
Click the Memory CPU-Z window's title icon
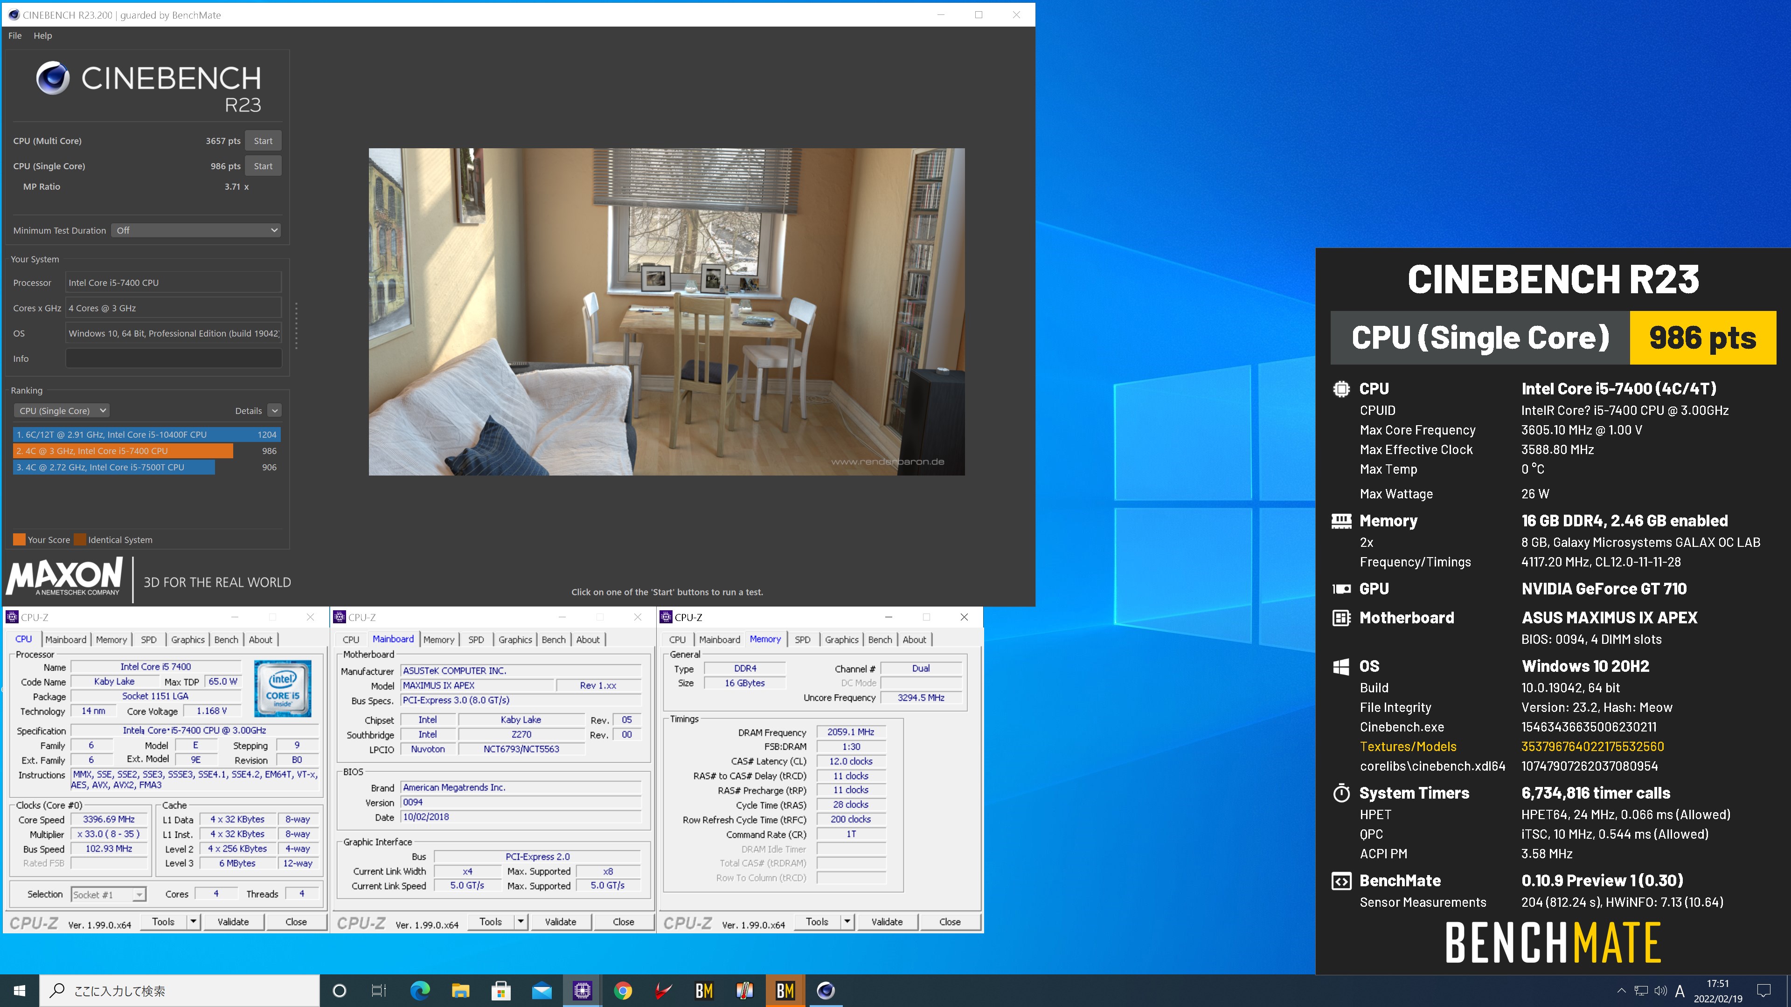666,617
